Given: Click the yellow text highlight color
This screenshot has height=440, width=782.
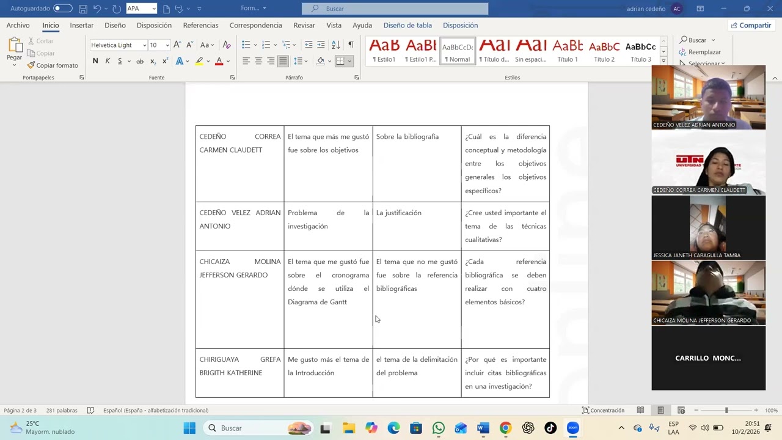Looking at the screenshot, I should [x=199, y=61].
